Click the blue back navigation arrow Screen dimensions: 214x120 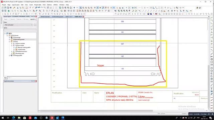74,8
